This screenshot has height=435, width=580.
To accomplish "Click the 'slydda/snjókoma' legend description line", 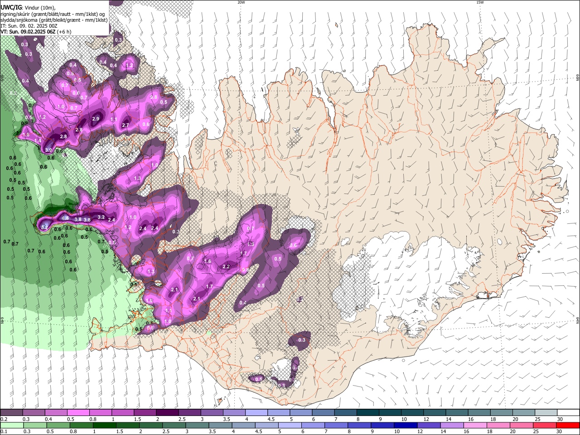I will [x=54, y=20].
